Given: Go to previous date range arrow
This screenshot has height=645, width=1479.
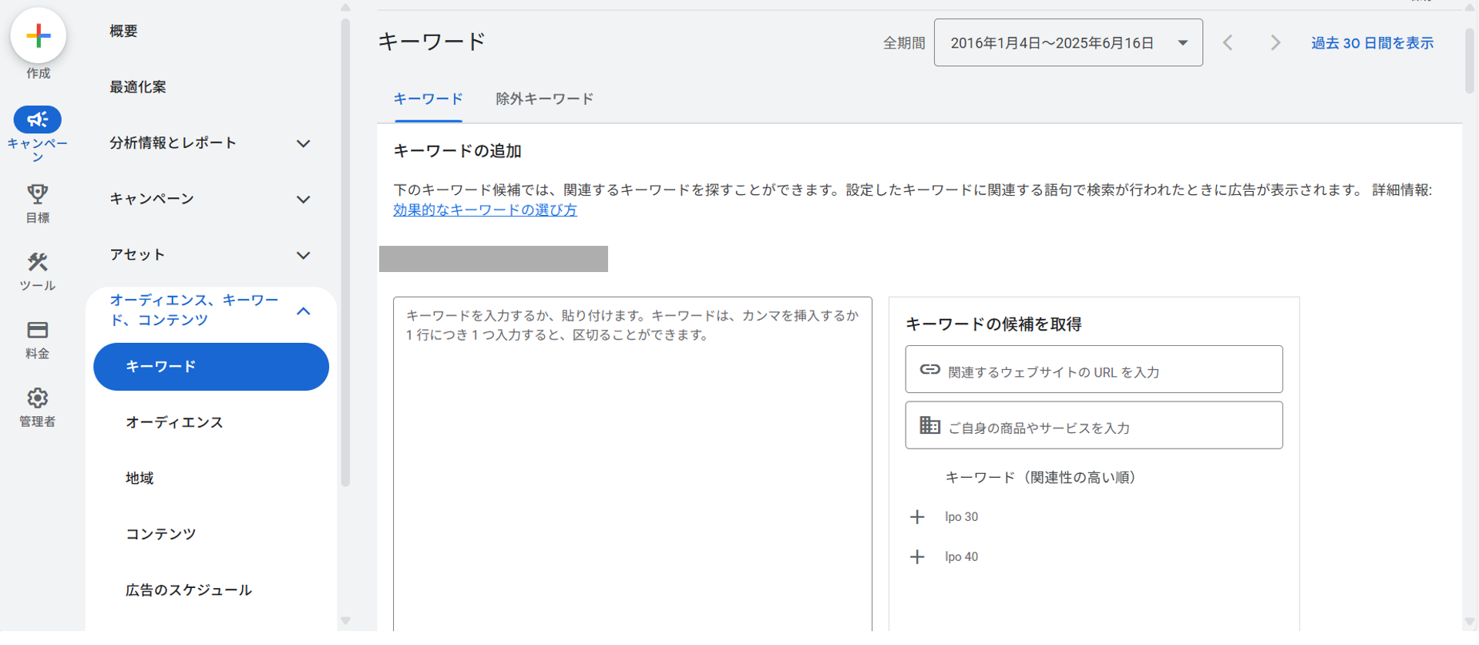Looking at the screenshot, I should pyautogui.click(x=1228, y=42).
